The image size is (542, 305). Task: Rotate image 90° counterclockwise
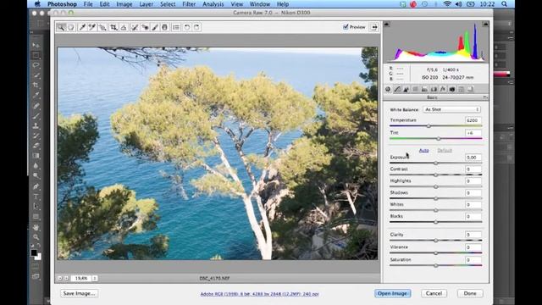(x=186, y=27)
